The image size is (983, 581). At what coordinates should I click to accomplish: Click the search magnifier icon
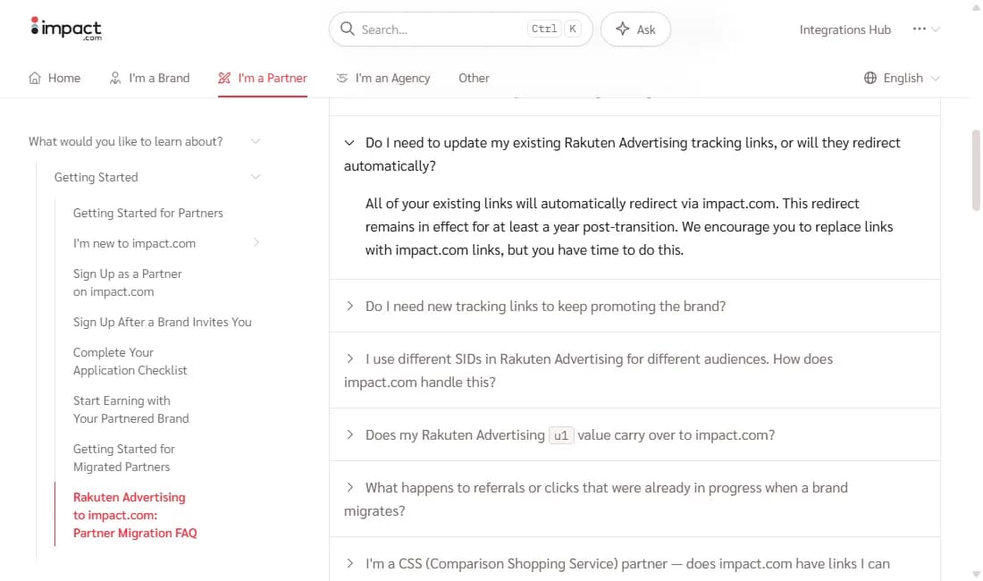tap(348, 29)
